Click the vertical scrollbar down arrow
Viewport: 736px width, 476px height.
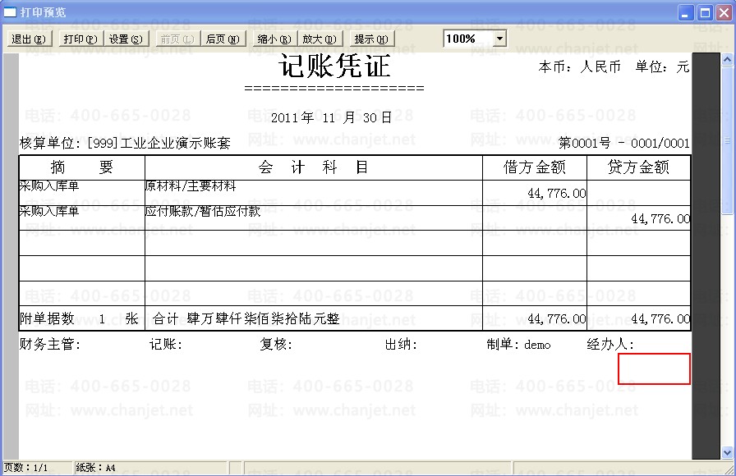tap(727, 453)
